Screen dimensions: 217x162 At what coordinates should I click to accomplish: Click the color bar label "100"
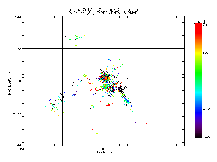click(x=205, y=53)
